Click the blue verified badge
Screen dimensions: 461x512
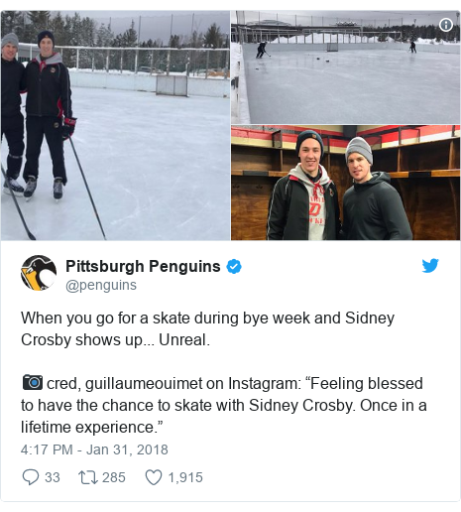(234, 267)
